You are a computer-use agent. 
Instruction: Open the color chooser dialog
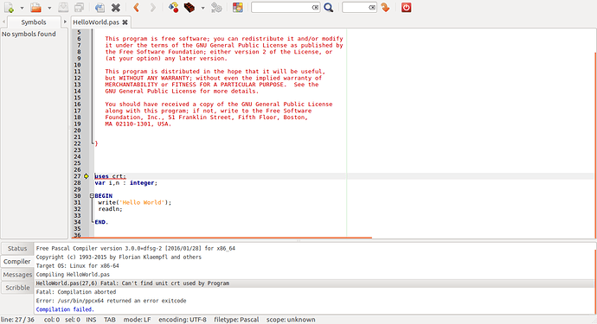coord(238,8)
